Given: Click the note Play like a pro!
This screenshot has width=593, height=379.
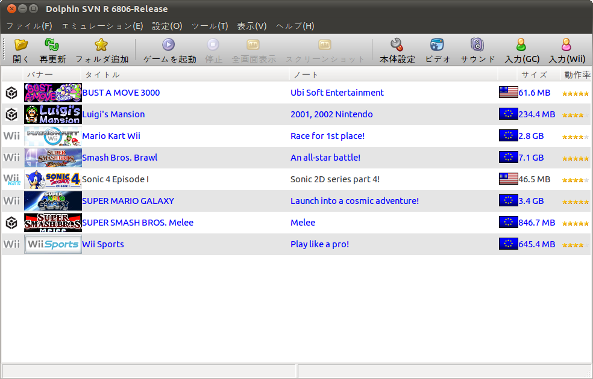Looking at the screenshot, I should coord(319,244).
